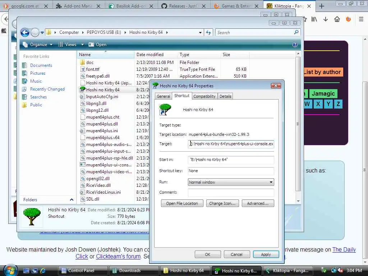Open Documents in Favorite Links
Image resolution: width=368 pixels, height=276 pixels.
coord(41,65)
